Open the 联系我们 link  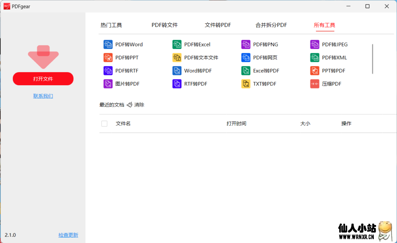pyautogui.click(x=43, y=96)
